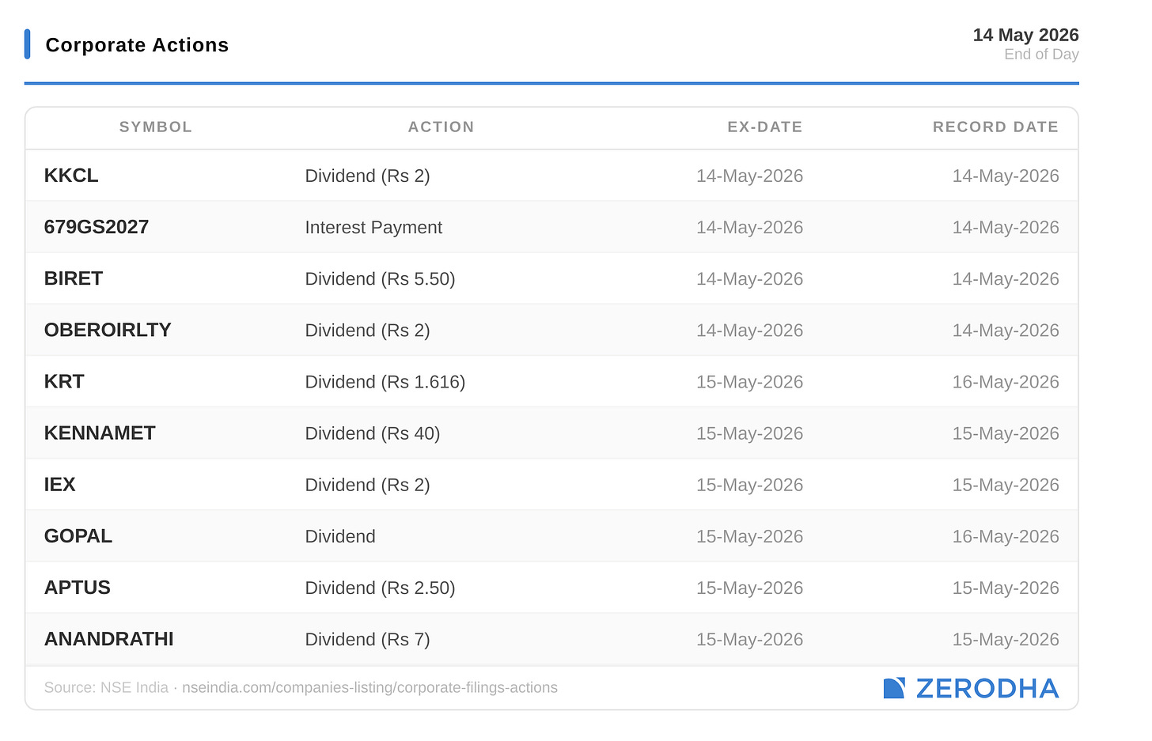The width and height of the screenshot is (1152, 741).
Task: Click the ZERODHA brand name text
Action: point(987,688)
